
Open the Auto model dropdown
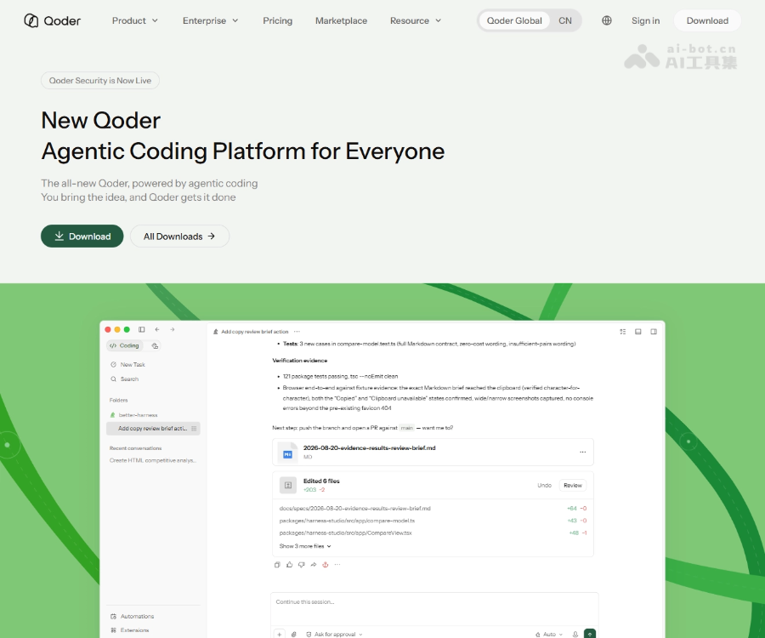(549, 634)
